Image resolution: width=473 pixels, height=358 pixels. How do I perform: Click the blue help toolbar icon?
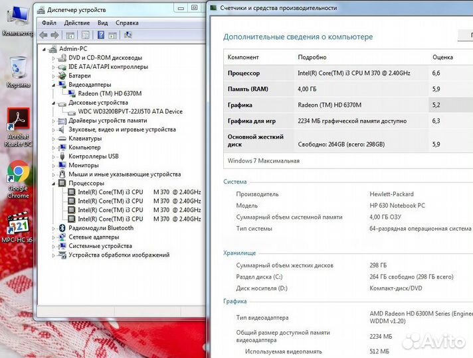[101, 35]
